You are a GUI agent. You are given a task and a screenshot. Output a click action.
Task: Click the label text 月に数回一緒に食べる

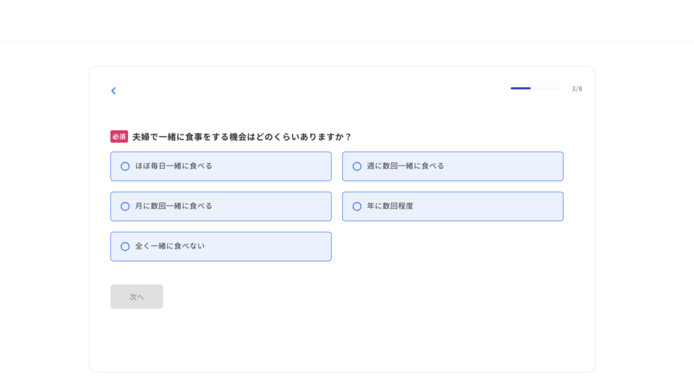[173, 206]
